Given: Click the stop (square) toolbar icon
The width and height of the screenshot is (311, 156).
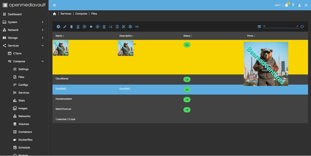Looking at the screenshot, I should [x=91, y=27].
